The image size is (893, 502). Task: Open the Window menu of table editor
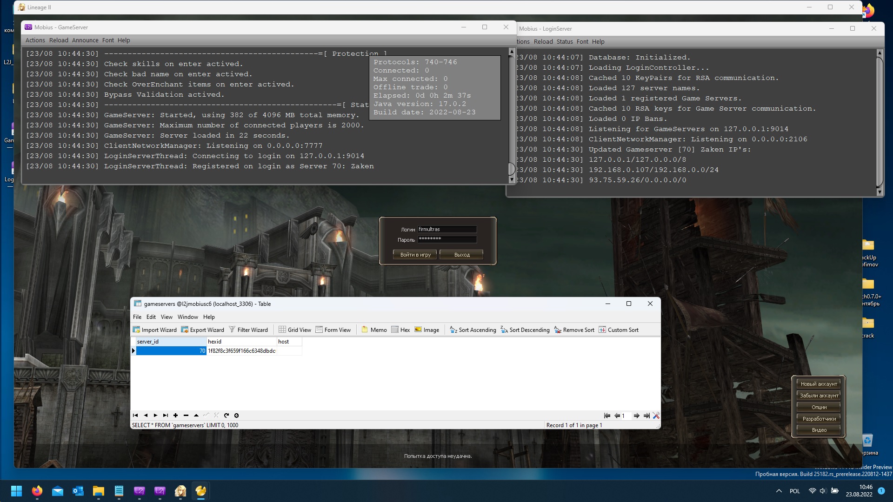point(188,317)
